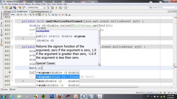The height and width of the screenshot is (99, 177).
Task: Click the Stop Macro Recording square icon
Action: (63, 15)
